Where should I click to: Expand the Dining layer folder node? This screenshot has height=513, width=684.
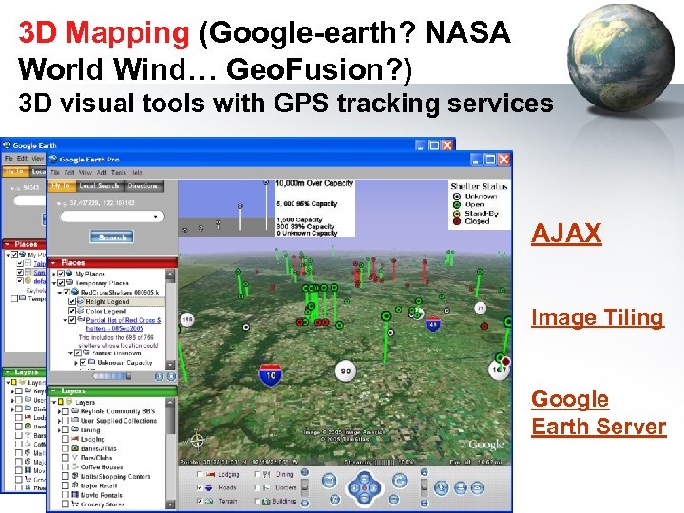point(59,429)
